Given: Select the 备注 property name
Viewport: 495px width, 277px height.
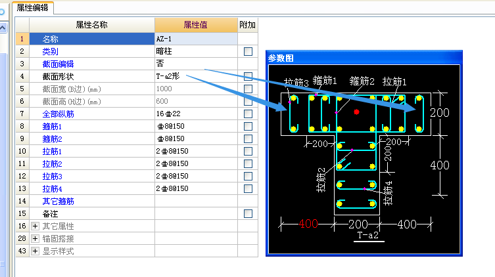Looking at the screenshot, I should 50,214.
